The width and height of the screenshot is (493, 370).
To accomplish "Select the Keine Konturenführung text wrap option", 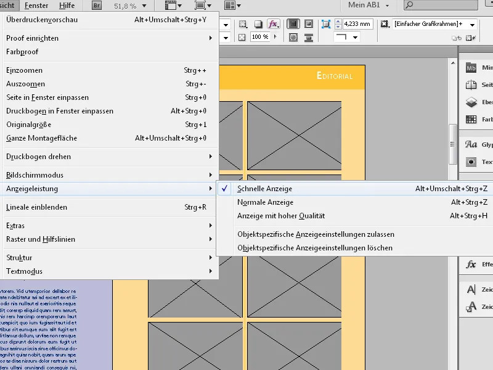I will (x=294, y=23).
